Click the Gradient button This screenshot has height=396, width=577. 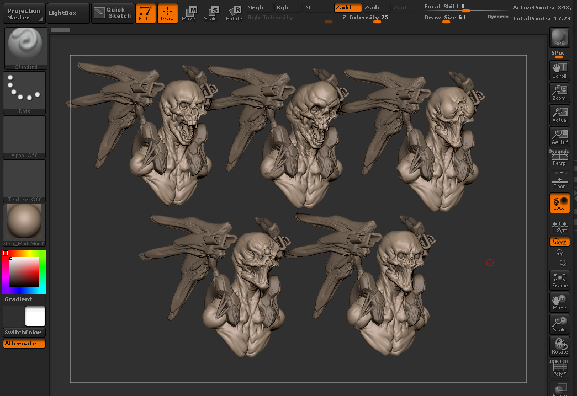[24, 299]
